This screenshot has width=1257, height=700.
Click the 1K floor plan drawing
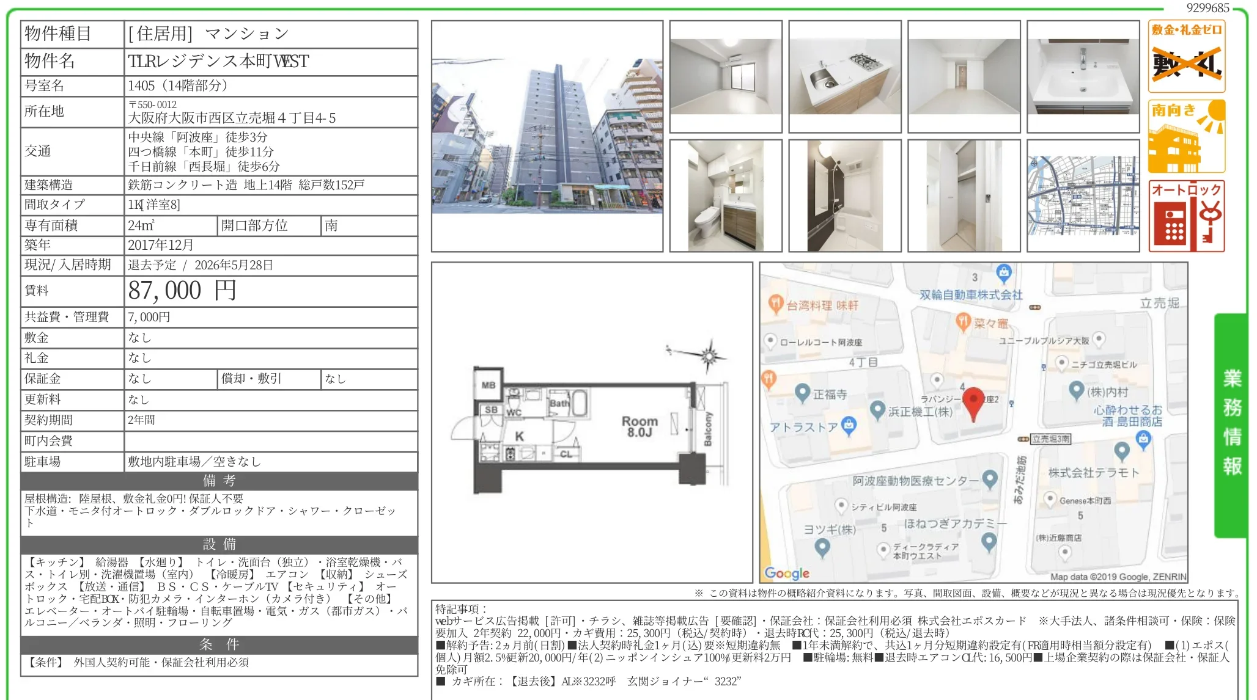click(x=590, y=428)
